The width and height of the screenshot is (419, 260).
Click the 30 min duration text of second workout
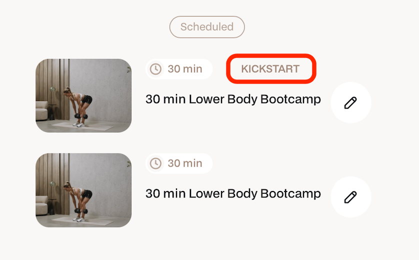coord(185,163)
